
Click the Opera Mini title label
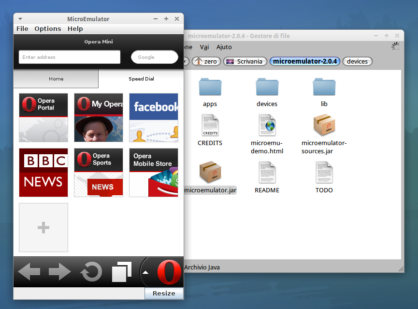pyautogui.click(x=99, y=41)
